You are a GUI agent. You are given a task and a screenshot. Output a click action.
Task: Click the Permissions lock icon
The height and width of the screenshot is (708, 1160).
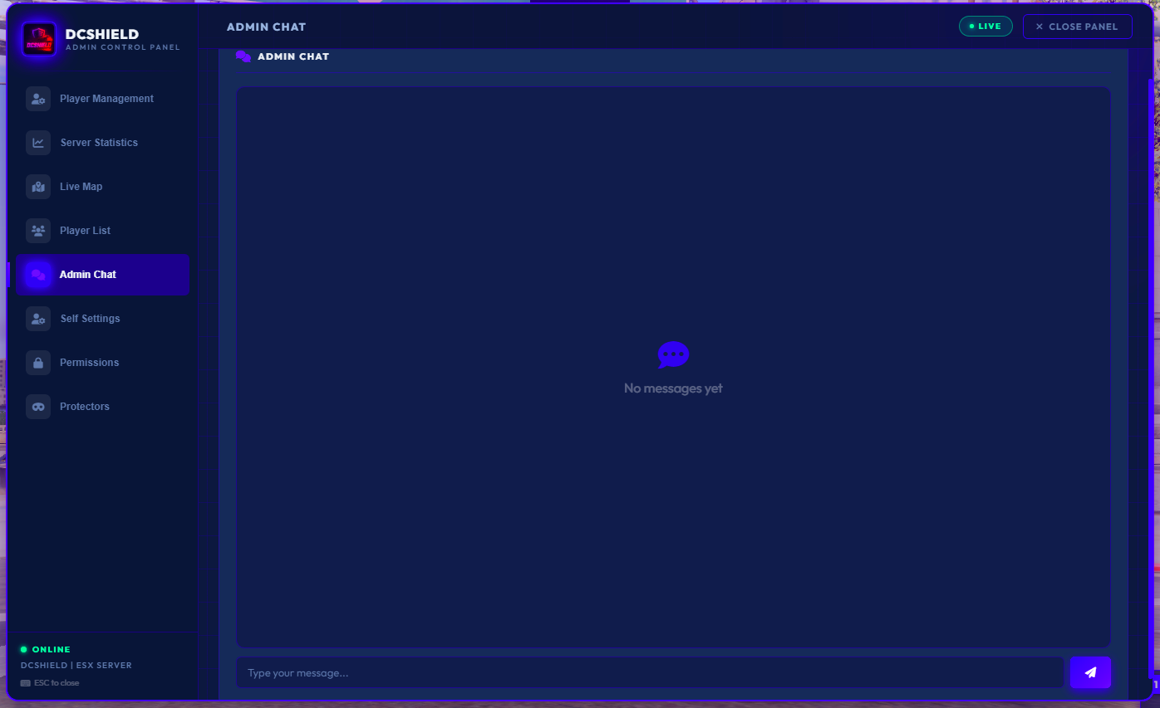click(x=38, y=363)
